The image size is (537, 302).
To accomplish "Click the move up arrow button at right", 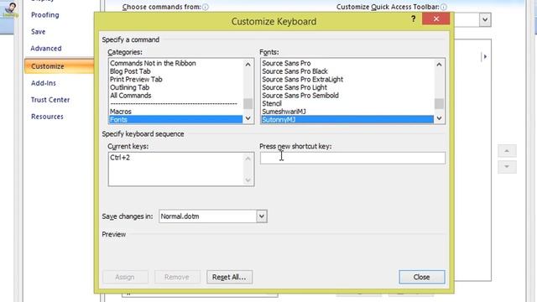I will coord(507,151).
